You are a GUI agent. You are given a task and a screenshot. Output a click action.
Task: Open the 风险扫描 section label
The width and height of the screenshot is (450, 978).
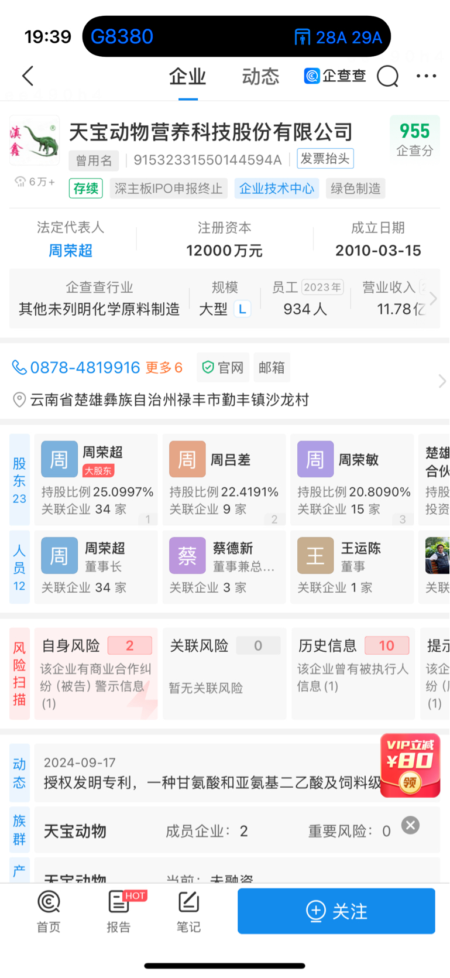tap(19, 673)
